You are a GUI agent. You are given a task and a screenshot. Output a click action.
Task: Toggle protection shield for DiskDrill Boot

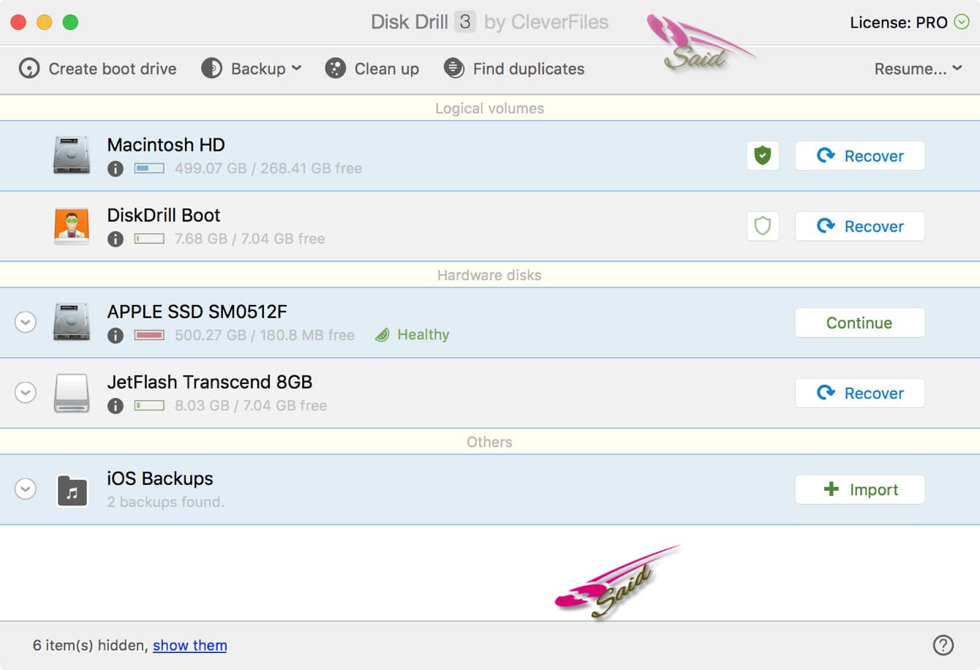tap(762, 226)
